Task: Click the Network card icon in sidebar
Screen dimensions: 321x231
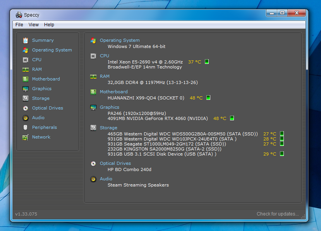Action: tap(26, 137)
